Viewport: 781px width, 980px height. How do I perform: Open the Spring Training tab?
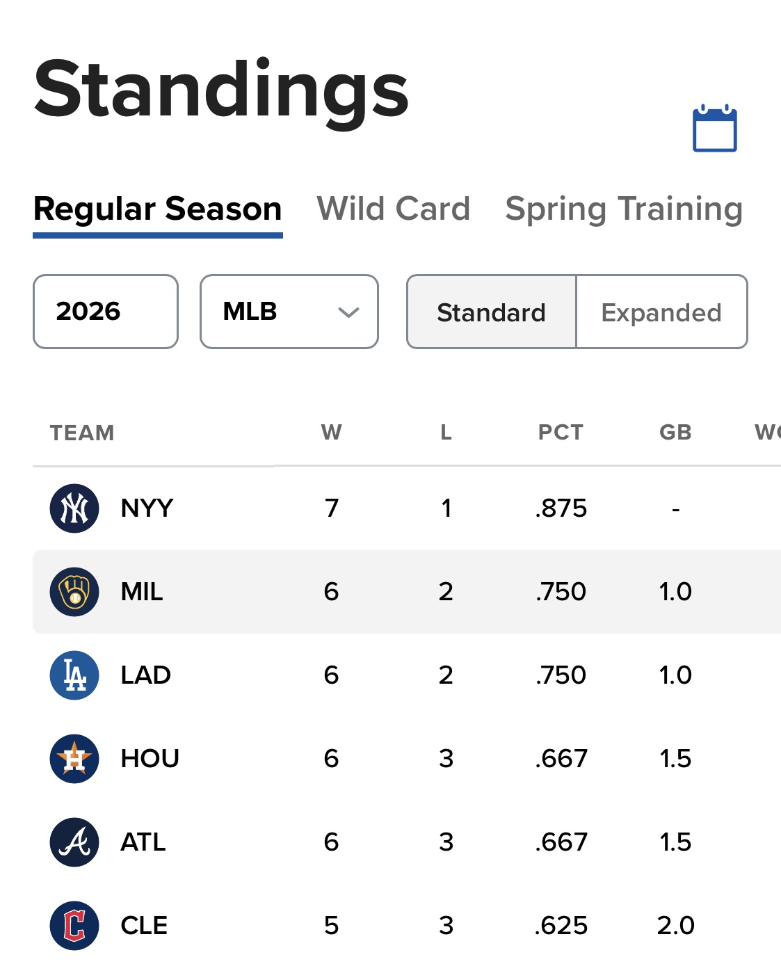[624, 209]
